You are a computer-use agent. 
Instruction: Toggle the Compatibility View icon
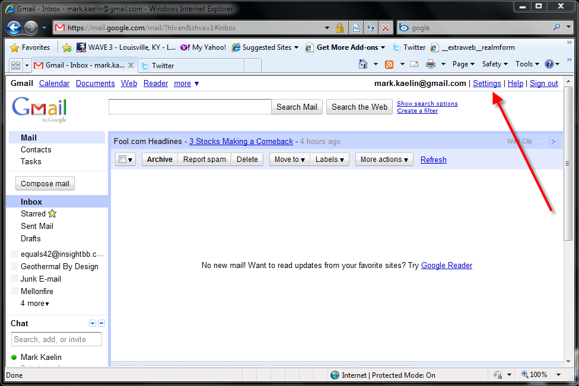click(x=356, y=28)
